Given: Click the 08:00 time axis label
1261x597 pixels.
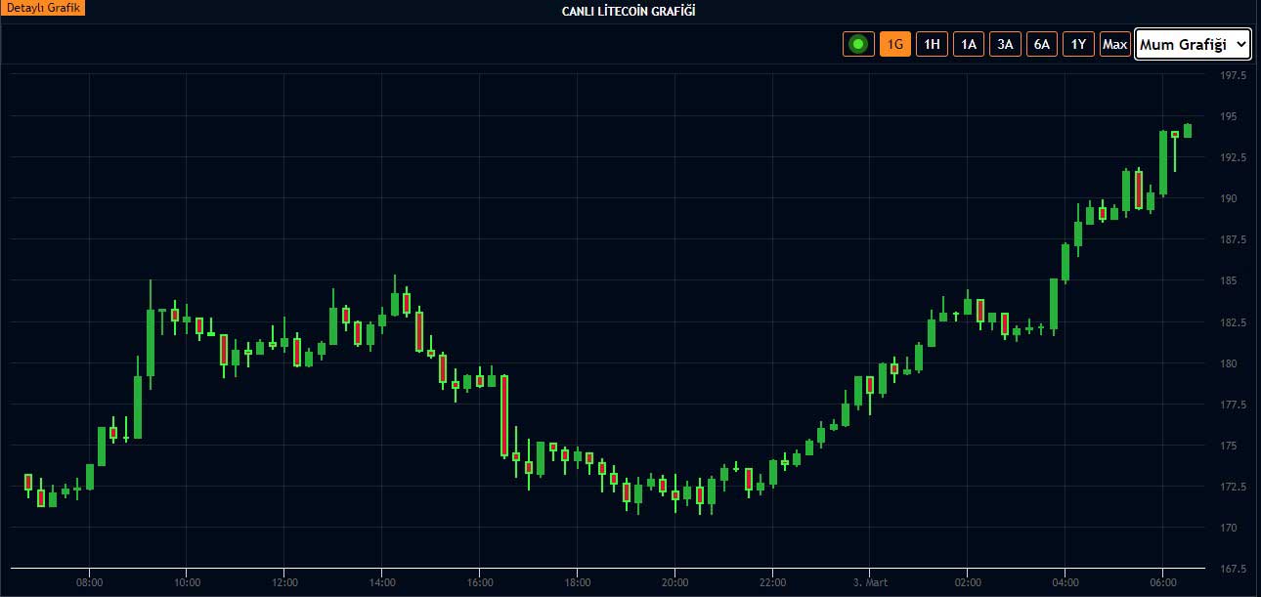Looking at the screenshot, I should [89, 581].
